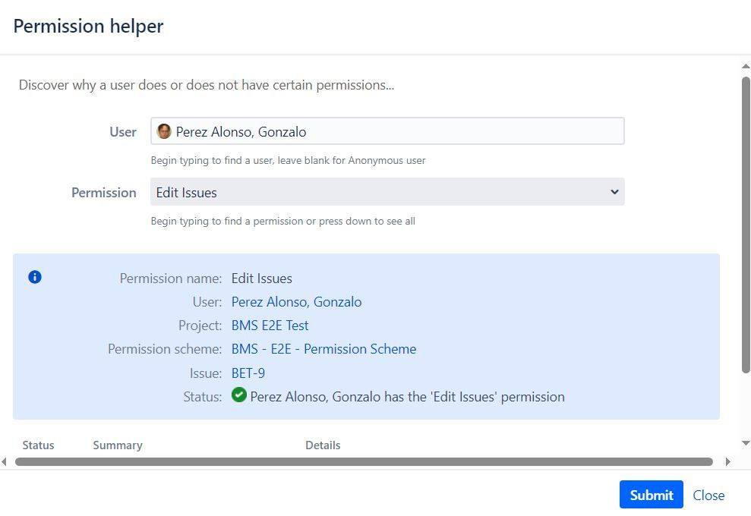This screenshot has width=751, height=516.
Task: Open the BMS E2E Test project link
Action: pyautogui.click(x=270, y=326)
